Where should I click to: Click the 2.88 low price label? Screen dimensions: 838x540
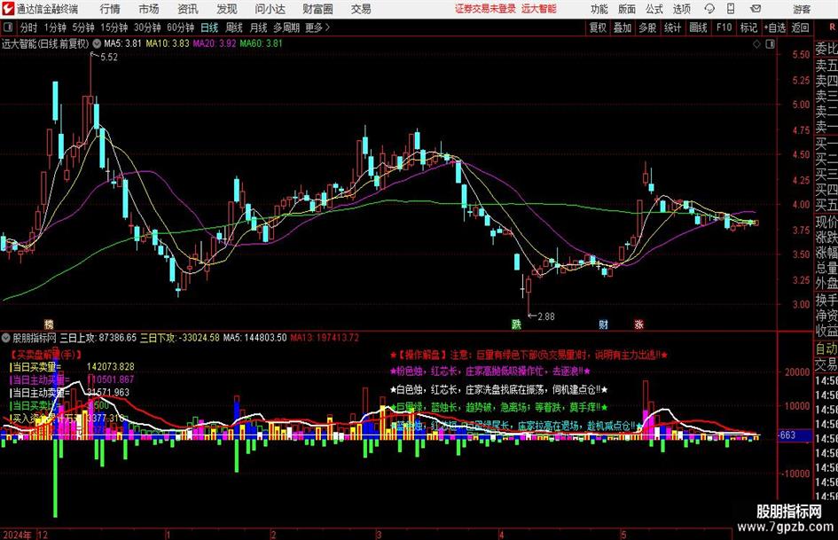point(545,317)
